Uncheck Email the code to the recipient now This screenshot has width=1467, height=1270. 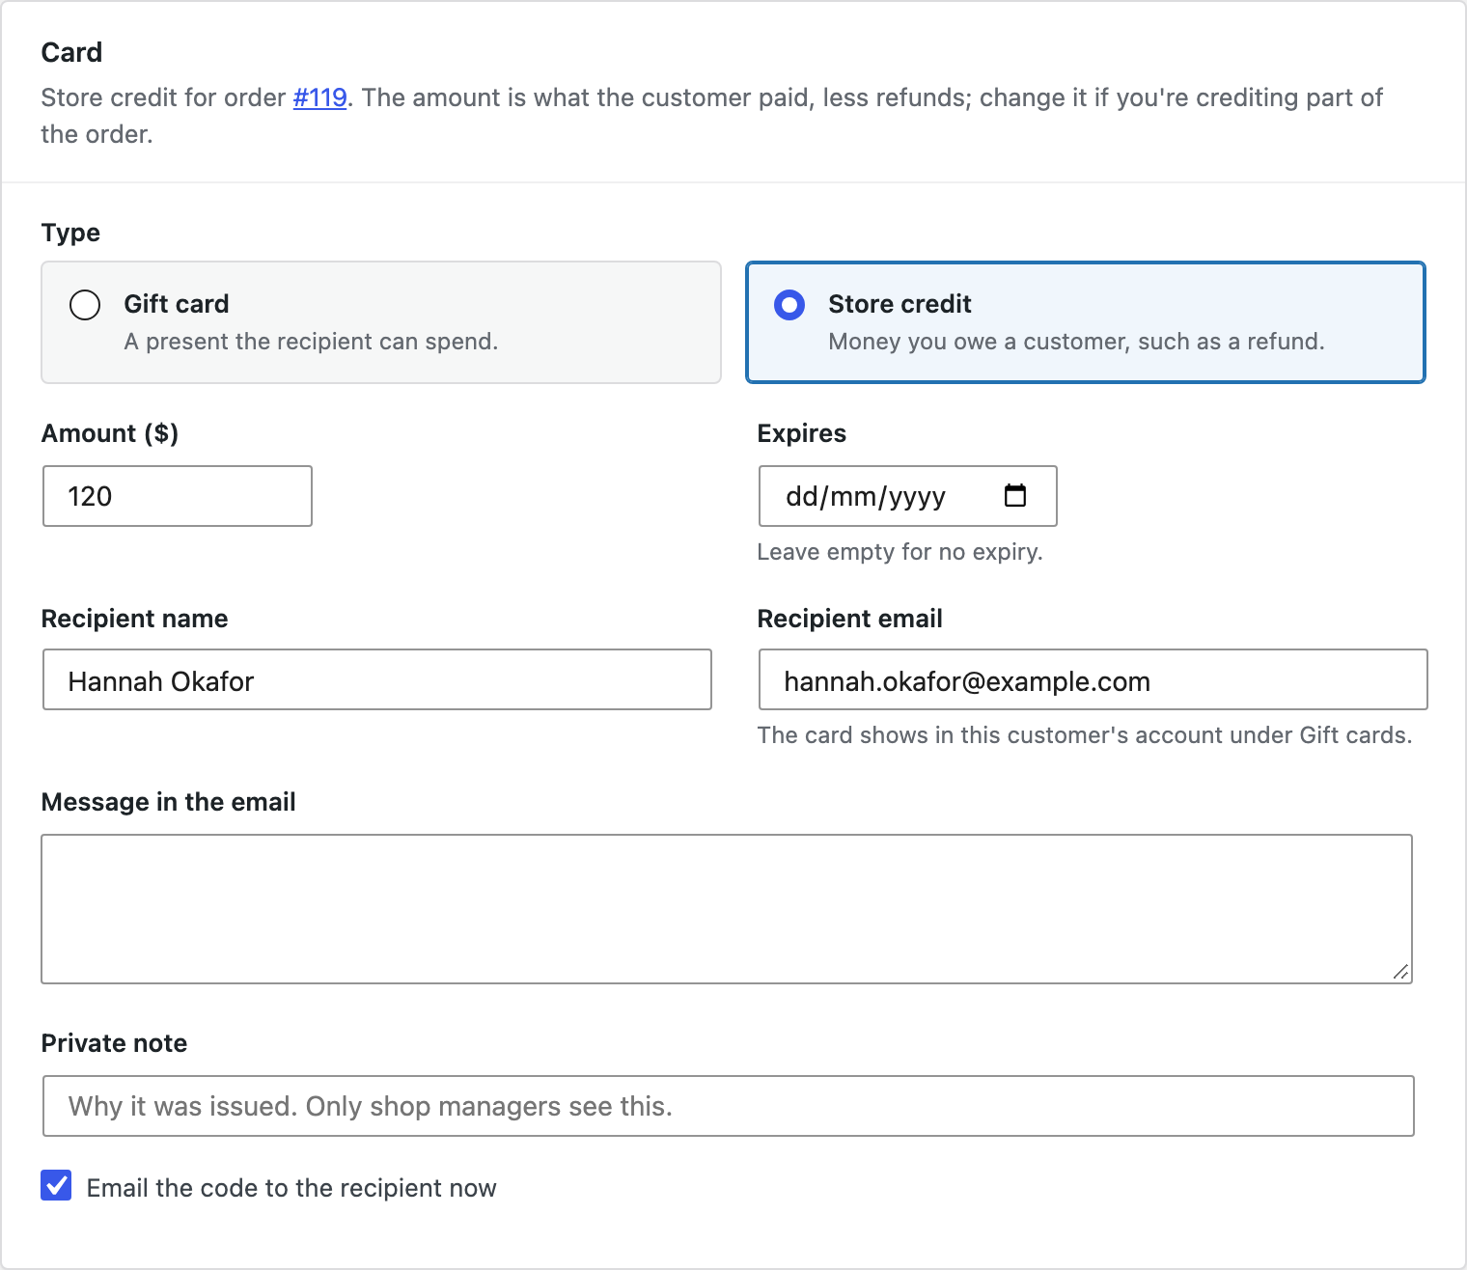[56, 1185]
